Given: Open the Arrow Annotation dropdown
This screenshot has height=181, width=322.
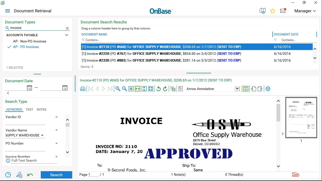Looking at the screenshot, I should pyautogui.click(x=237, y=88).
